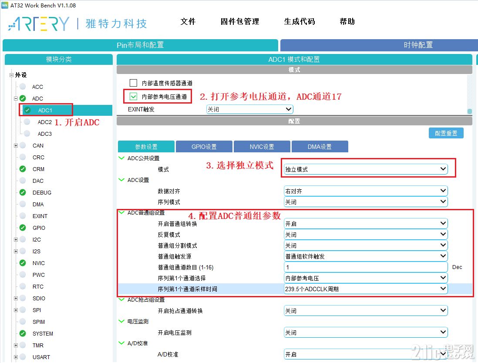Click the AT32 Work Bench title bar icon
The width and height of the screenshot is (478, 363).
pos(5,5)
